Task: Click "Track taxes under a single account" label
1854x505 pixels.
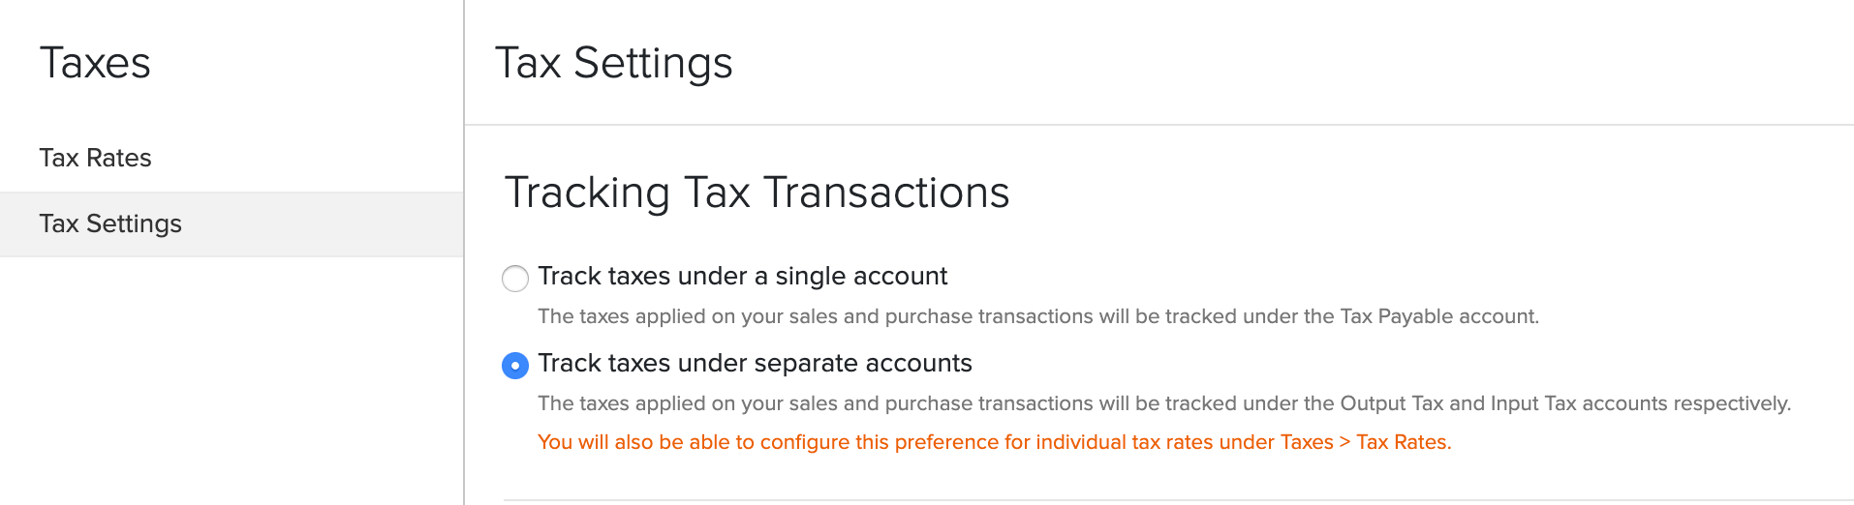Action: coord(742,277)
